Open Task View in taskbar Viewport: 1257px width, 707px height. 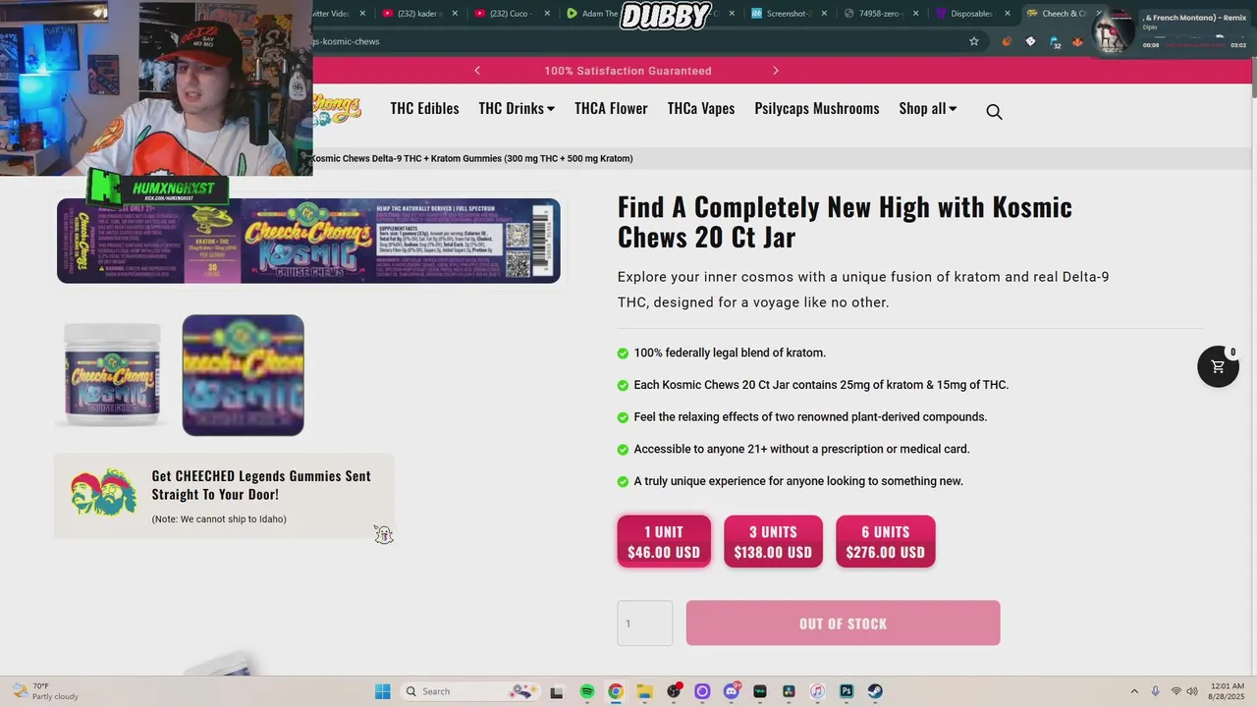point(557,691)
